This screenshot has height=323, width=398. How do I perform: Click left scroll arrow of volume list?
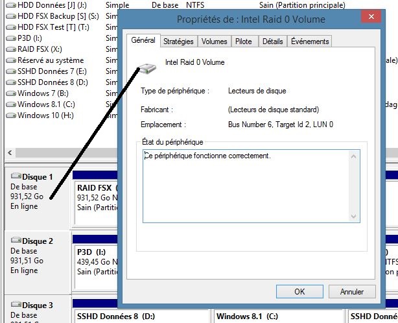pos(10,153)
